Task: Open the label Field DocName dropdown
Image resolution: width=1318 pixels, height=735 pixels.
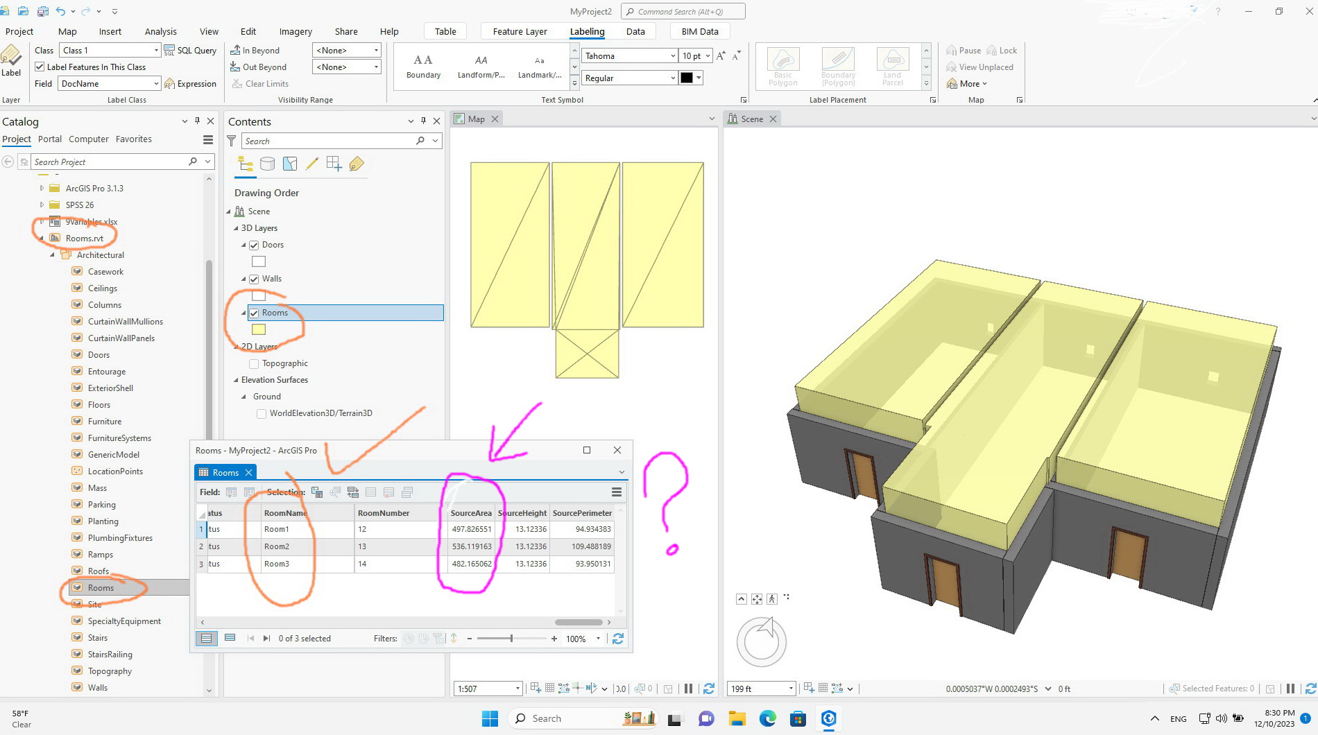Action: pyautogui.click(x=110, y=83)
